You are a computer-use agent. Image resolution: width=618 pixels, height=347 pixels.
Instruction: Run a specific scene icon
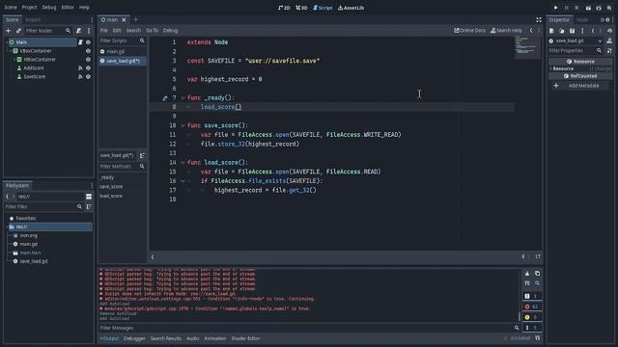click(x=599, y=8)
